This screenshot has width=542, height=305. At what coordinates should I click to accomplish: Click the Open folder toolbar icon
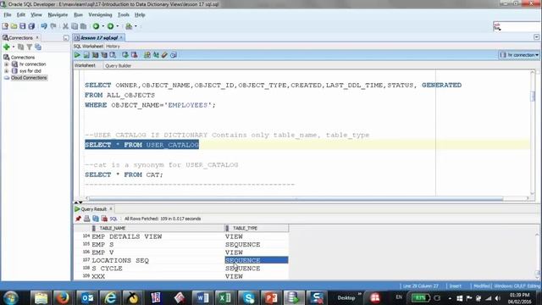pos(14,26)
